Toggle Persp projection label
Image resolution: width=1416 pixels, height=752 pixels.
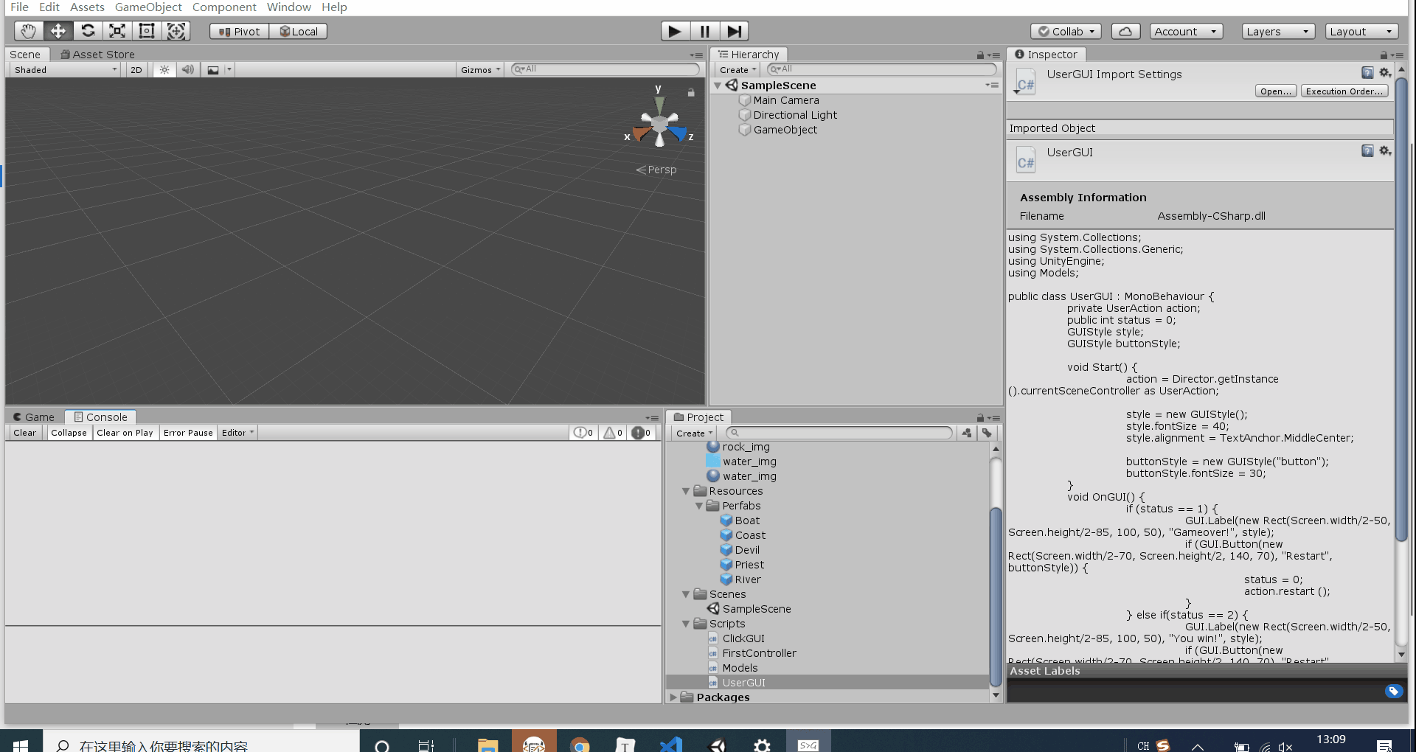point(656,170)
